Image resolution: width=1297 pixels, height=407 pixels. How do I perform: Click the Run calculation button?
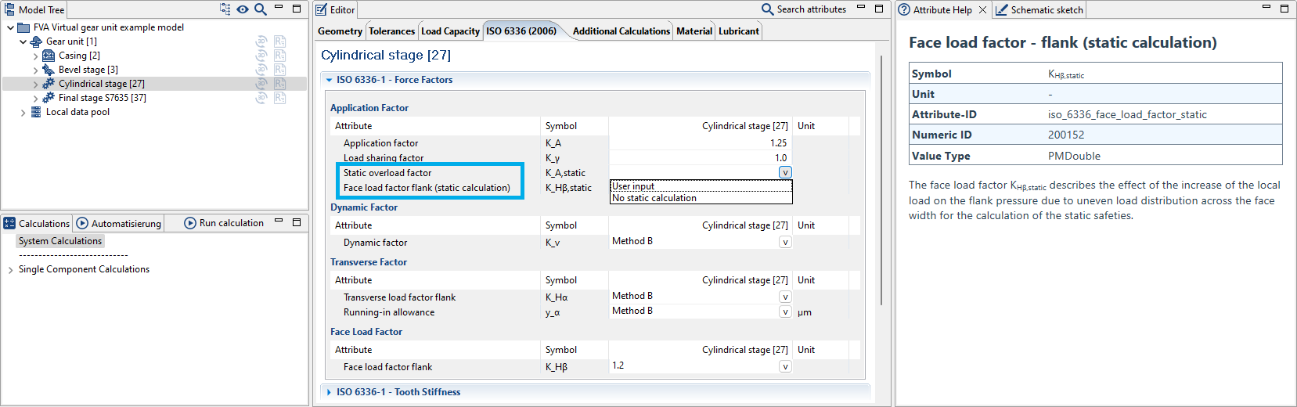coord(224,223)
